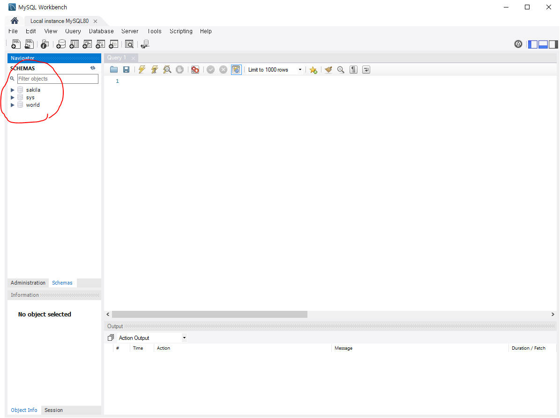This screenshot has width=560, height=418.
Task: Beautify the query with broom icon
Action: pyautogui.click(x=329, y=70)
